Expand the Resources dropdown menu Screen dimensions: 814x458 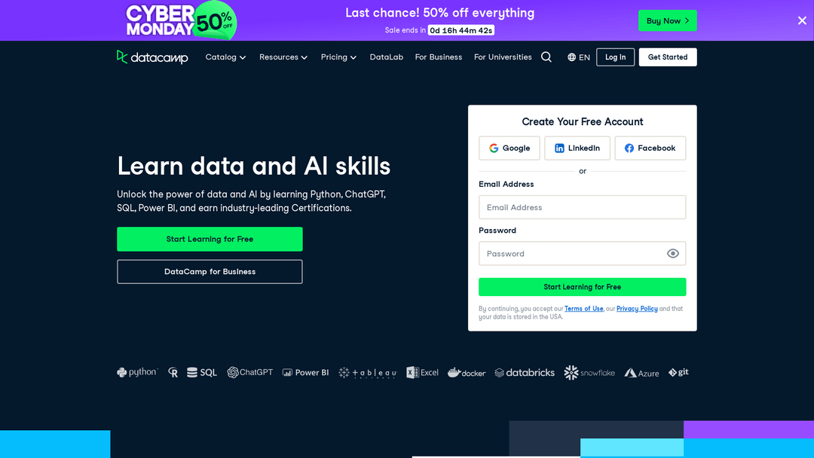(x=283, y=57)
